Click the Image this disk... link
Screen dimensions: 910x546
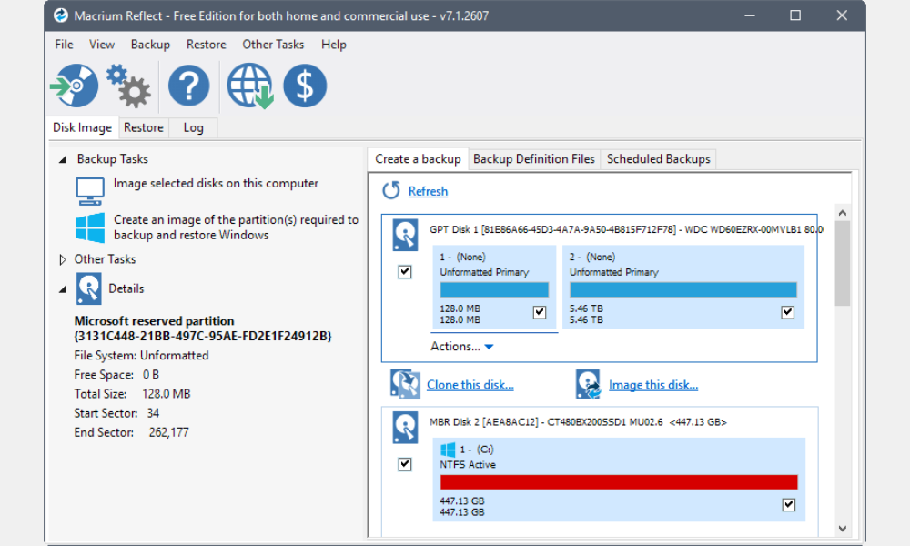652,385
